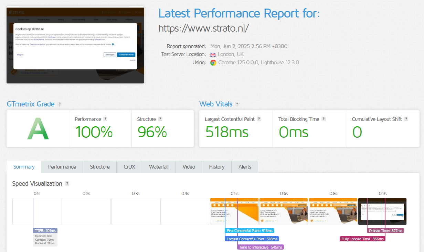Image resolution: width=424 pixels, height=252 pixels.
Task: Click the UK flag icon
Action: [213, 55]
